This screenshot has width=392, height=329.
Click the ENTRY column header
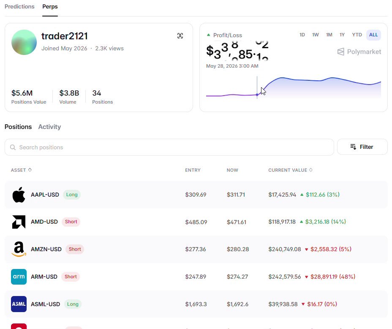point(193,170)
